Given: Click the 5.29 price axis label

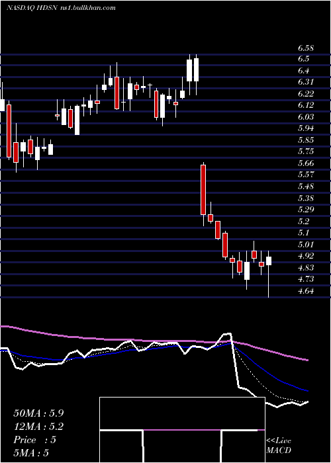Looking at the screenshot, I should click(x=306, y=210).
